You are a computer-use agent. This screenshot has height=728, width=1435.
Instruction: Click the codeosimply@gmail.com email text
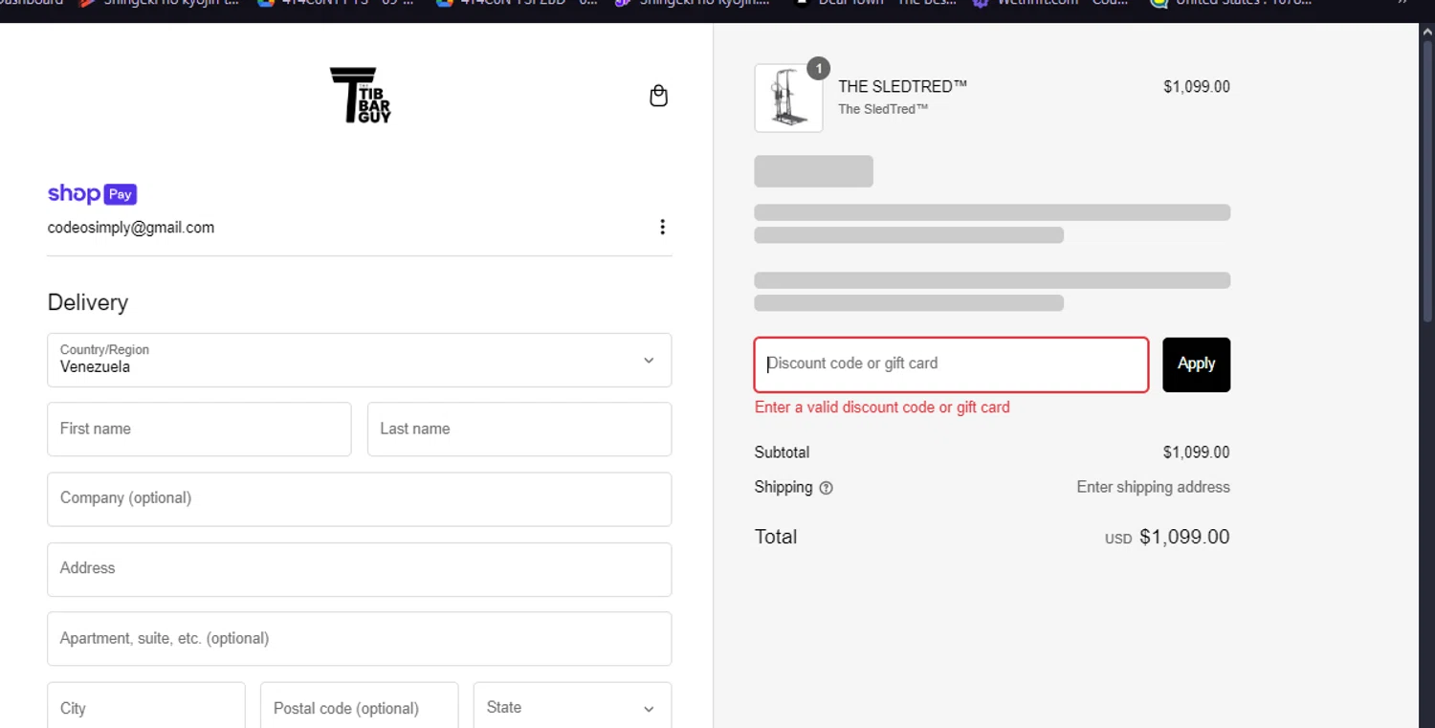point(131,228)
